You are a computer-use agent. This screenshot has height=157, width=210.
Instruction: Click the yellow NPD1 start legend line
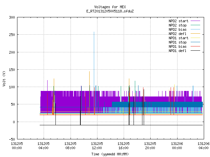(195, 38)
